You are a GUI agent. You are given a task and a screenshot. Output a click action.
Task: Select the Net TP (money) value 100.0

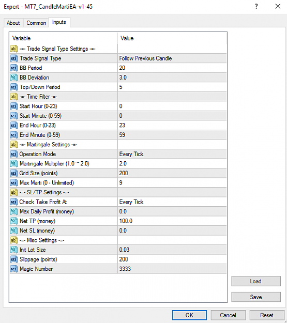(x=172, y=221)
